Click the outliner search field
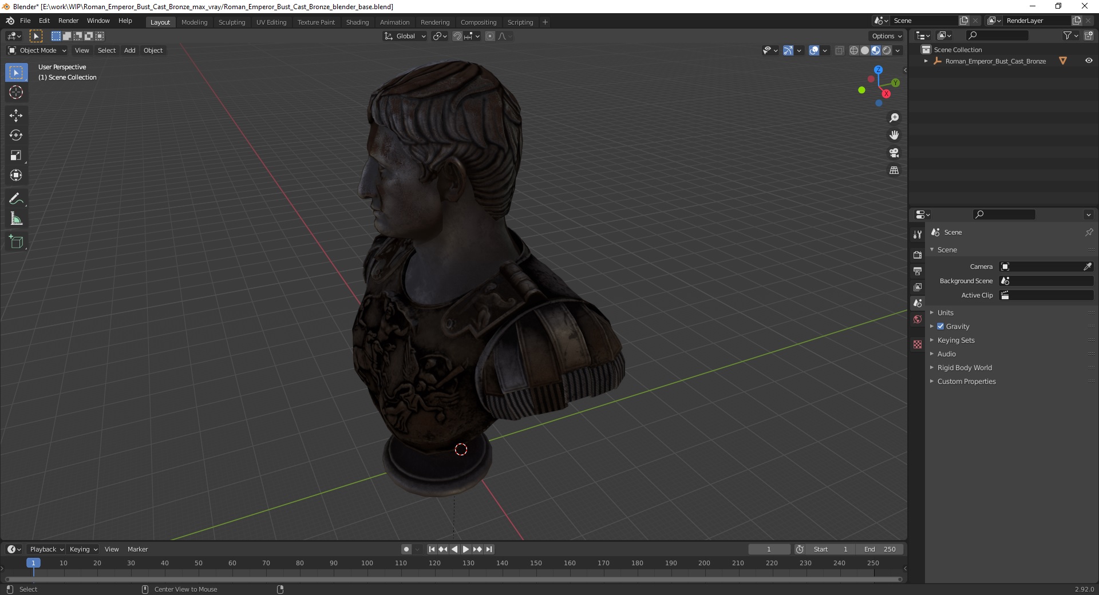1099x595 pixels. [x=997, y=35]
